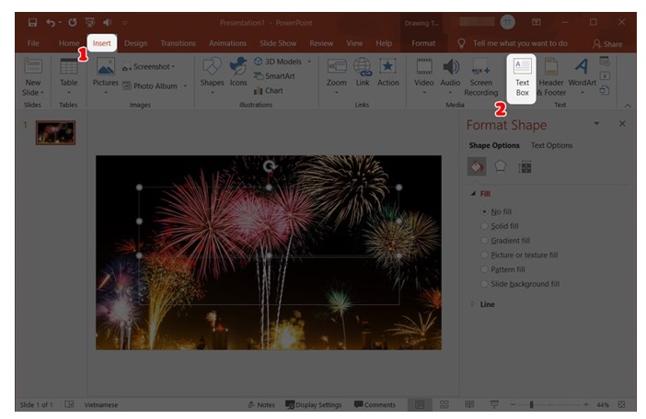Image resolution: width=646 pixels, height=419 pixels.
Task: Collapse the Fill section
Action: pyautogui.click(x=474, y=194)
